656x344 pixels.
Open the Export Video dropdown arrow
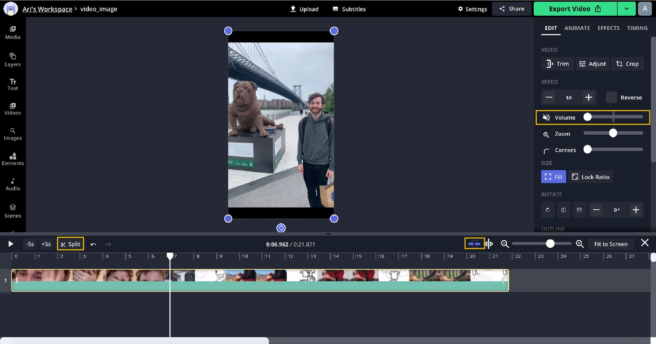627,9
